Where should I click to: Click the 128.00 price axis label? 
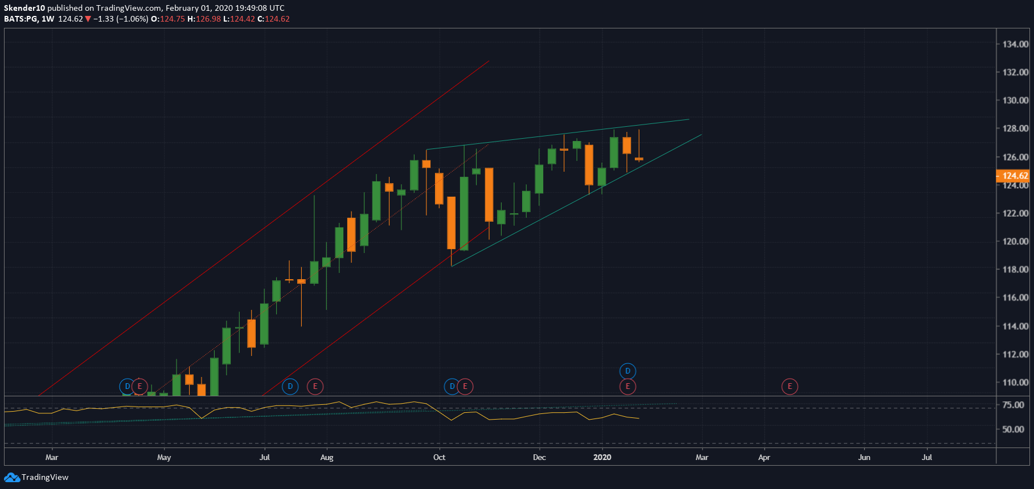(1016, 129)
